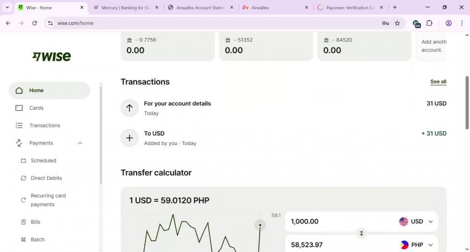Open the upward arrow transaction icon

pos(129,108)
